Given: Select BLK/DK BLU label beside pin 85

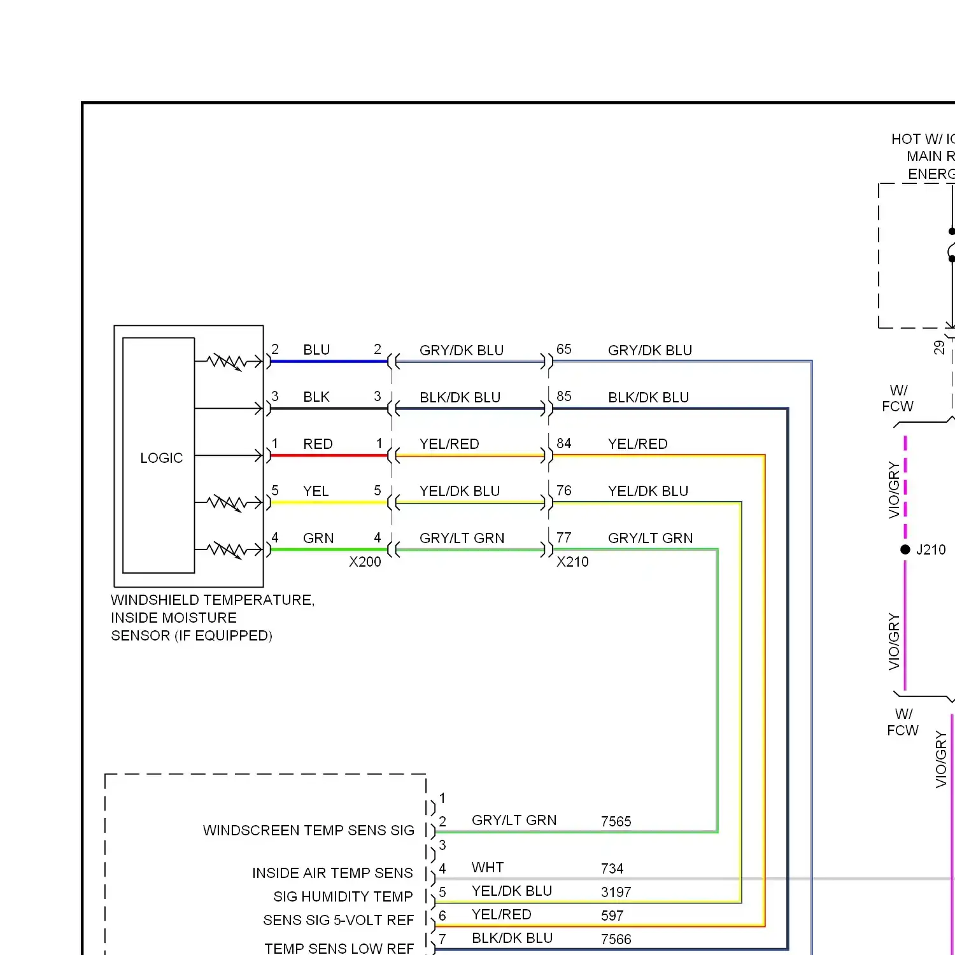Looking at the screenshot, I should click(x=649, y=397).
